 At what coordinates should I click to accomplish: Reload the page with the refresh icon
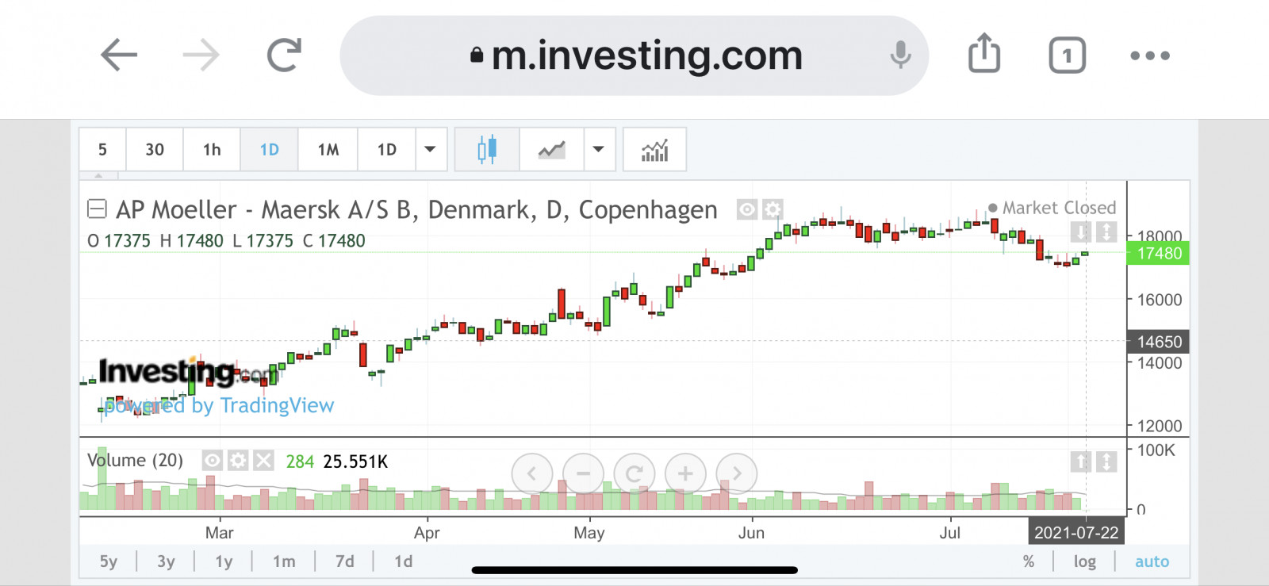click(283, 55)
